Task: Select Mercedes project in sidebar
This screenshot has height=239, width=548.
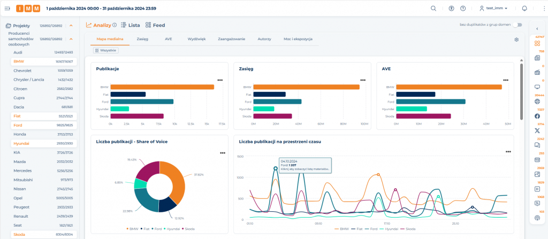Action: point(43,171)
